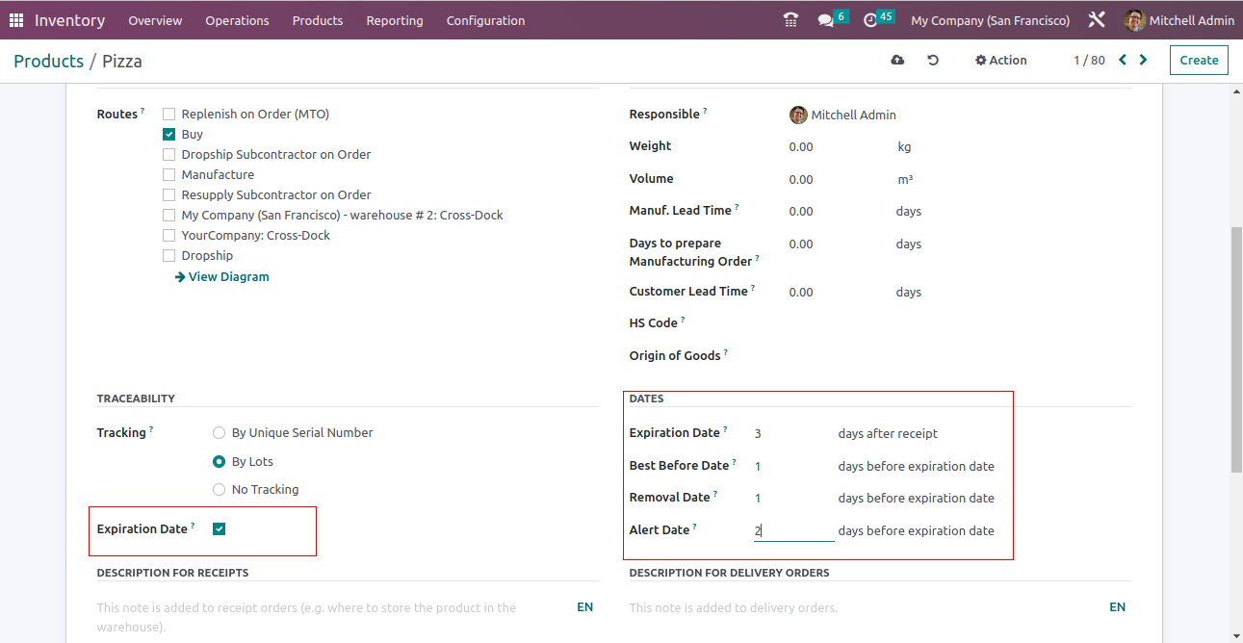Open the apps grid menu icon
Viewport: 1243px width, 643px height.
[16, 20]
